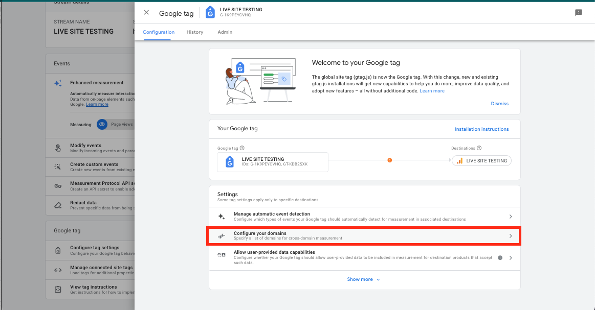Open Manage connected site tags row

click(x=90, y=270)
